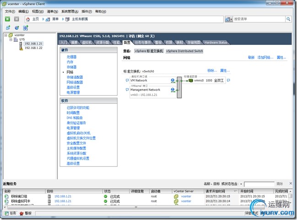297x220 pixels.
Task: Click the search inventory magnifier icon
Action: (x=288, y=19)
